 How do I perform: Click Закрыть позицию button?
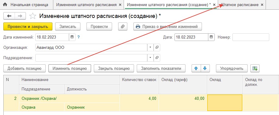(x=114, y=68)
